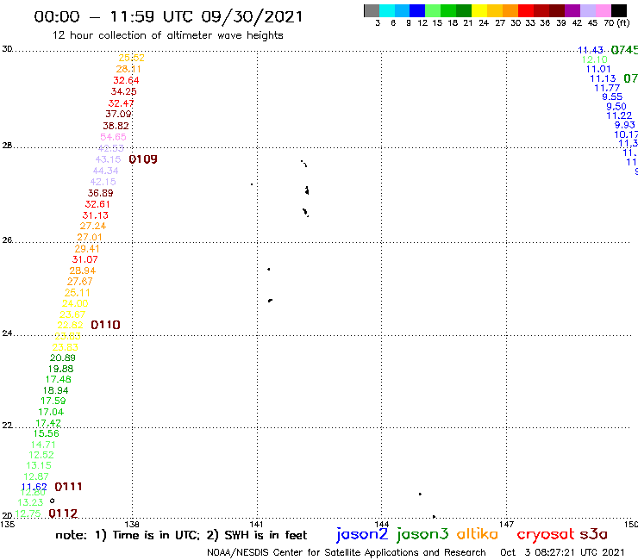Click the blue wave height value 9.93
The width and height of the screenshot is (638, 560).
(x=624, y=125)
